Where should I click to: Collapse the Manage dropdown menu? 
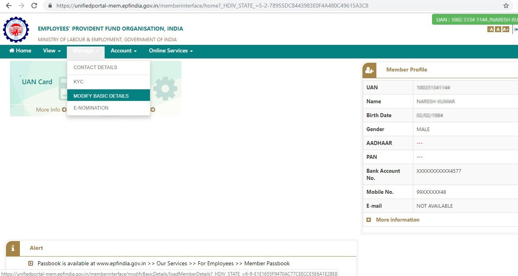(86, 51)
